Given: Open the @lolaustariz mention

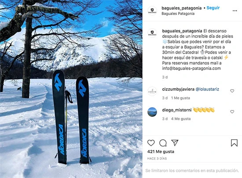Looking at the screenshot, I should pyautogui.click(x=207, y=89).
